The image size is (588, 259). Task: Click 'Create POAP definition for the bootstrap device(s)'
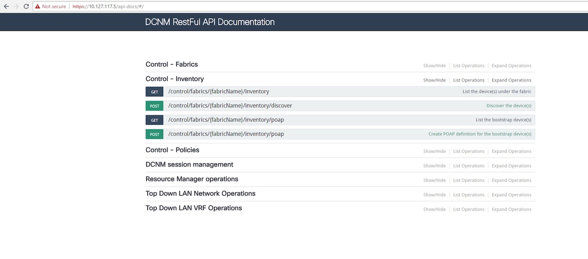tap(480, 134)
